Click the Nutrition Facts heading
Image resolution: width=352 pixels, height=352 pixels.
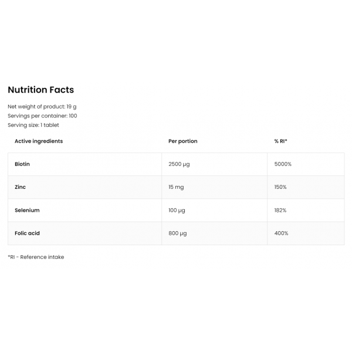point(40,90)
